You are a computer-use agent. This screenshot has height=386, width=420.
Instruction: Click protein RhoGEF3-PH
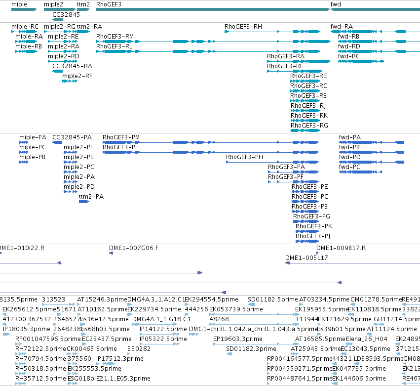272,162
